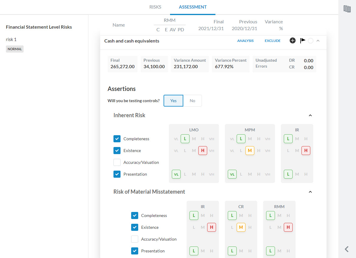Select H for Completeness CR rating
This screenshot has height=258, width=356.
click(x=250, y=215)
